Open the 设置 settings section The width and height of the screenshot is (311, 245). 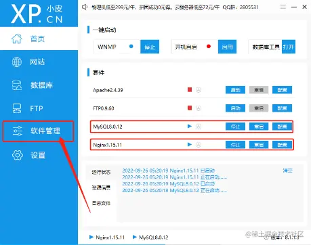pos(39,155)
